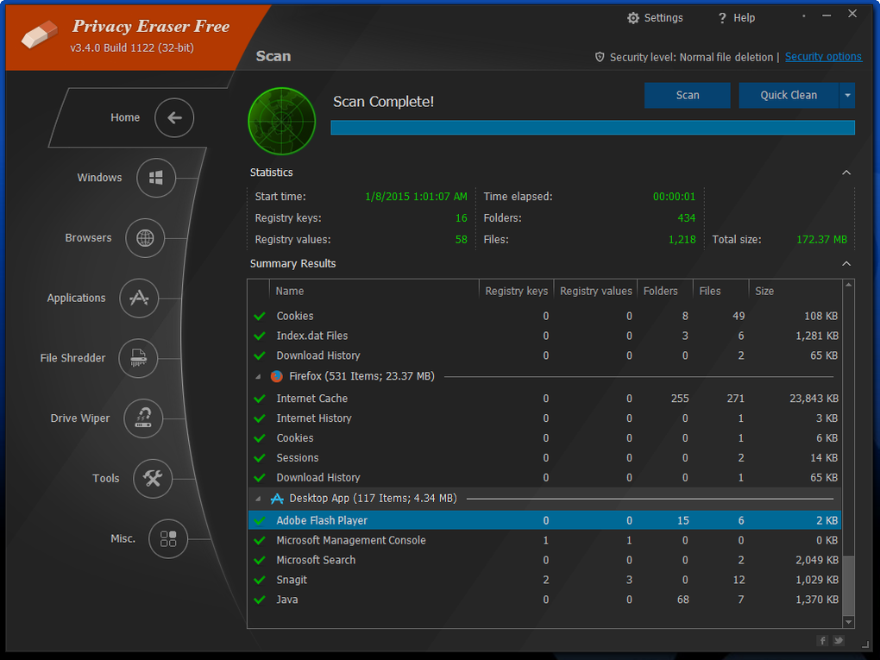The image size is (880, 660).
Task: Open the Tools wrench icon
Action: [x=153, y=479]
